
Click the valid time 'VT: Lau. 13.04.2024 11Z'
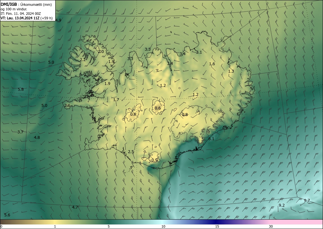pyautogui.click(x=20, y=18)
